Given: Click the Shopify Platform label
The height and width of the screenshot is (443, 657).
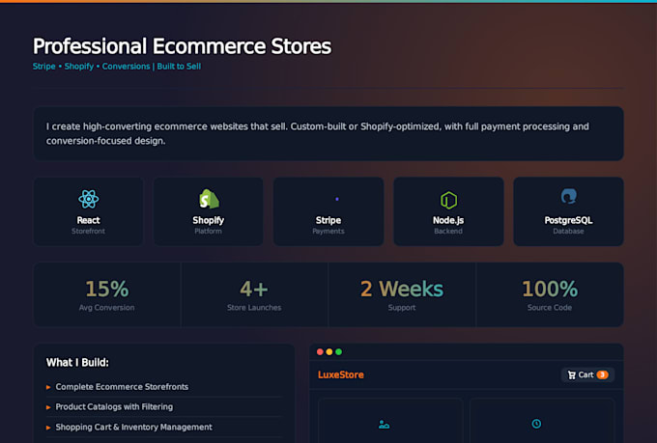Looking at the screenshot, I should click(209, 225).
